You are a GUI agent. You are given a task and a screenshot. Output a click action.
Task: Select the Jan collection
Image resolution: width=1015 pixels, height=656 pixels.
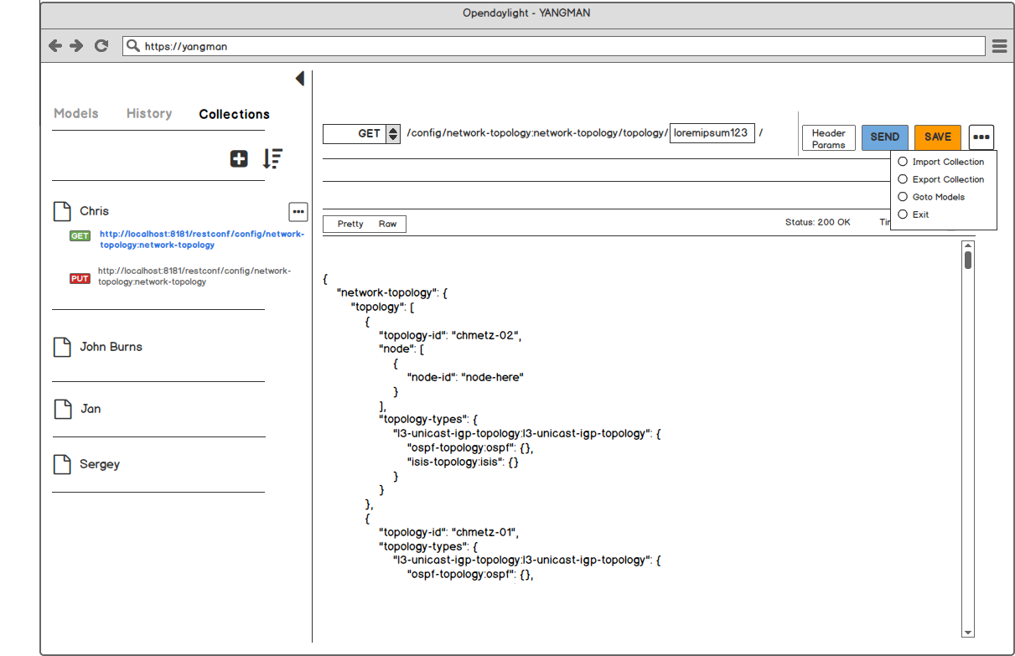click(x=91, y=409)
